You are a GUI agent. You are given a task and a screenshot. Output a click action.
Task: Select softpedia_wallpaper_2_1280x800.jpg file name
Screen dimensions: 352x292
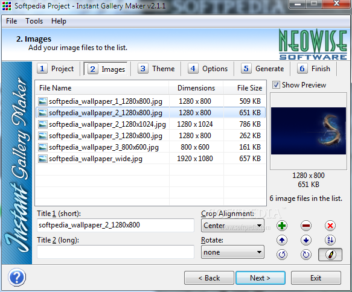pyautogui.click(x=106, y=113)
